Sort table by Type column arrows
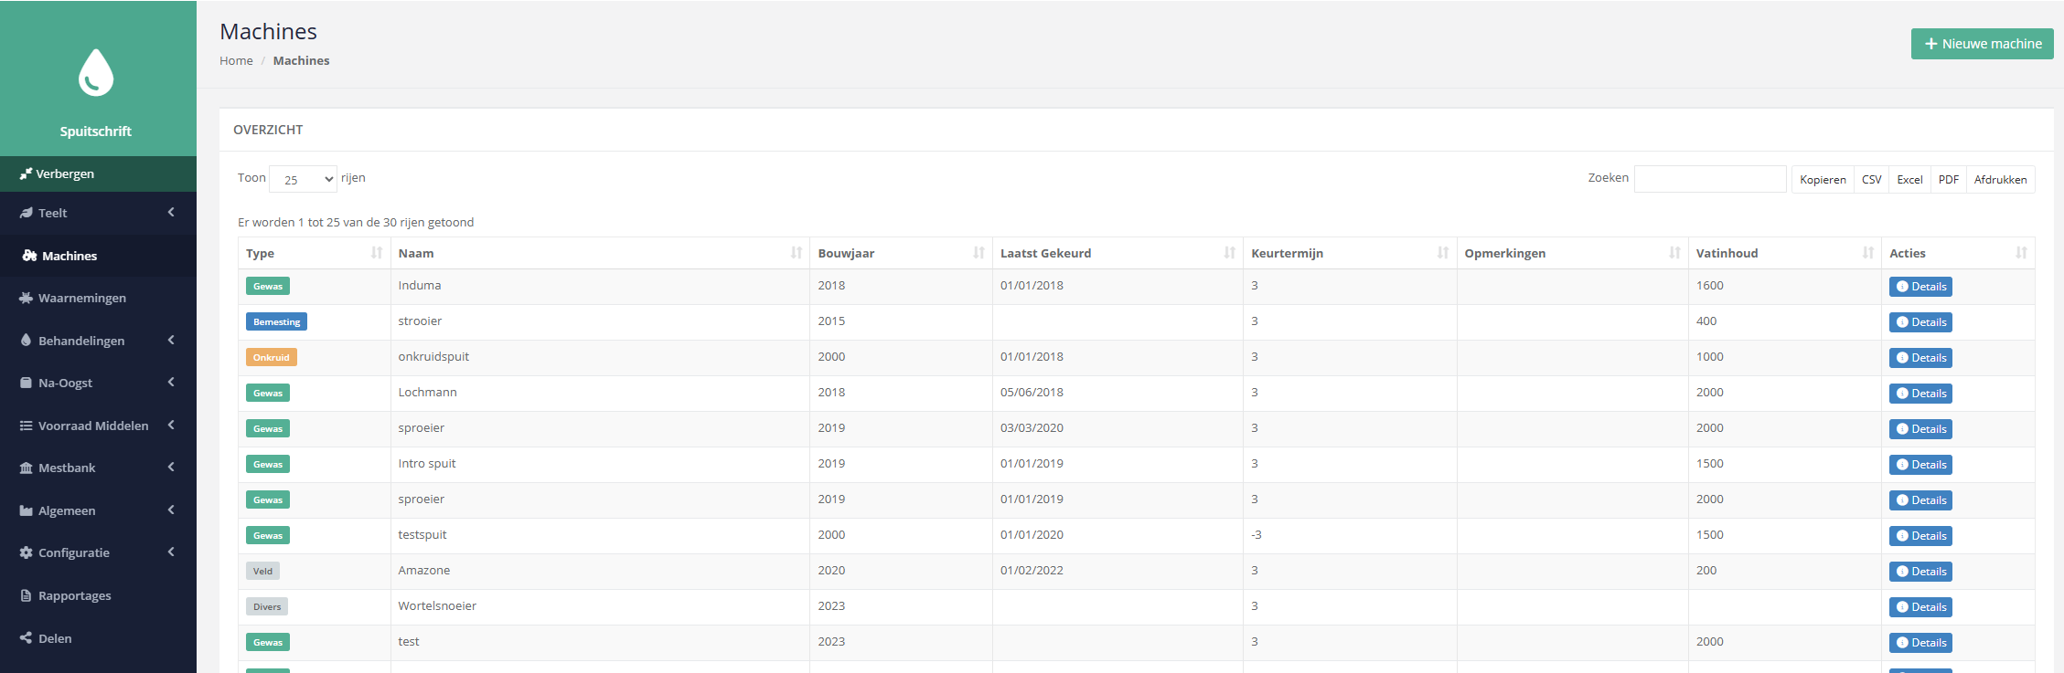This screenshot has height=673, width=2064. pyautogui.click(x=377, y=253)
